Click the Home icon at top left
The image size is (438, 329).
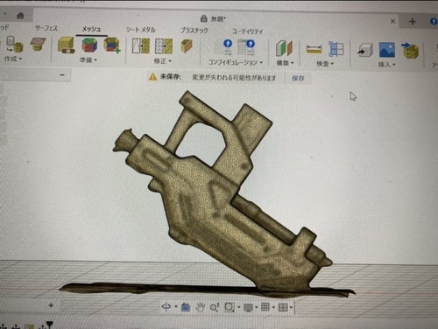click(20, 16)
